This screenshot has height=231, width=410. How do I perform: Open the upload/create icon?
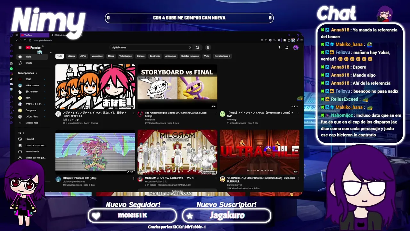[279, 47]
